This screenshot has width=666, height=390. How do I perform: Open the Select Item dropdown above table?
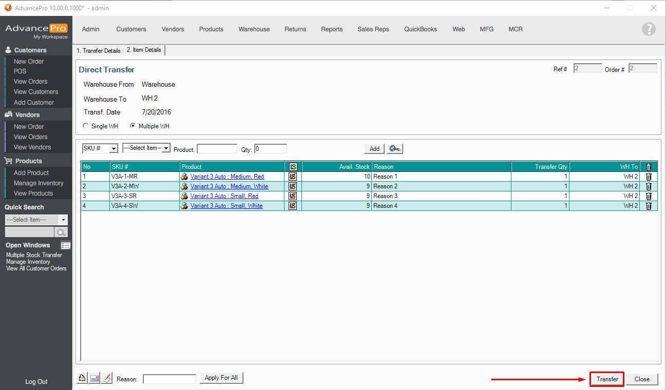146,148
